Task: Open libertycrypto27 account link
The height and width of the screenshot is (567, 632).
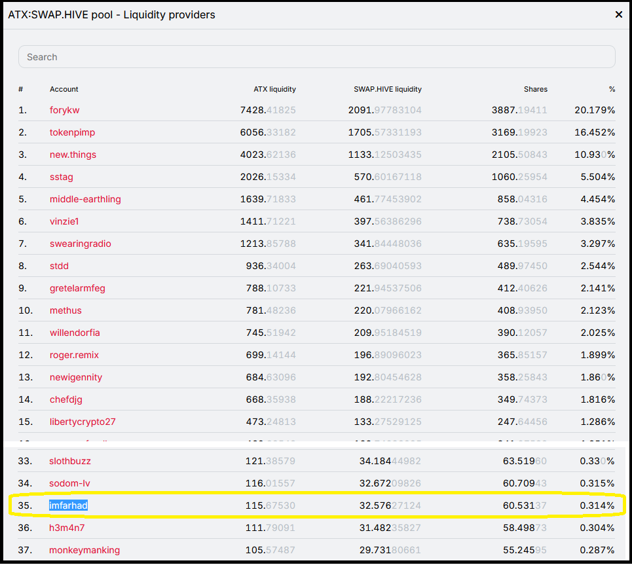Action: point(83,422)
